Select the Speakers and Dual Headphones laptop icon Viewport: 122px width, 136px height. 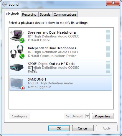pyautogui.click(x=17, y=36)
